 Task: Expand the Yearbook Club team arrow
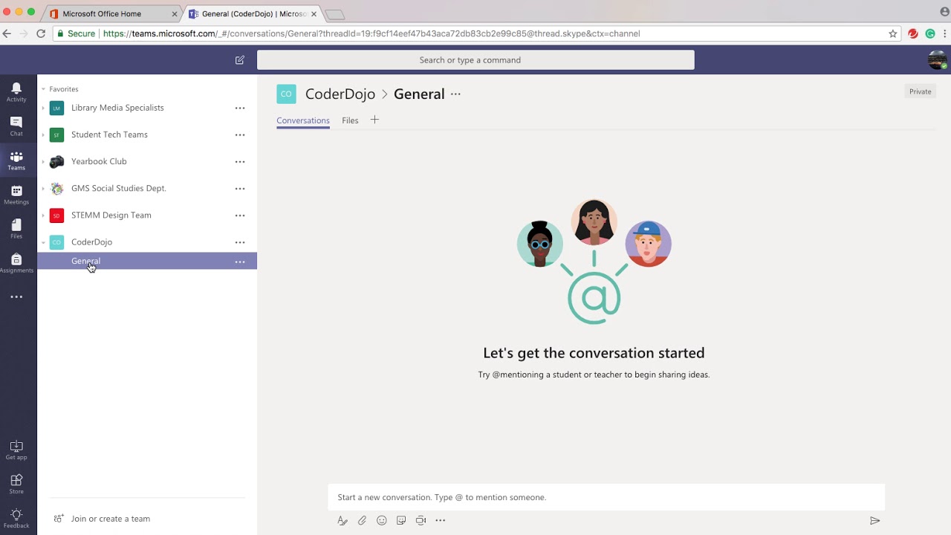[x=43, y=162]
